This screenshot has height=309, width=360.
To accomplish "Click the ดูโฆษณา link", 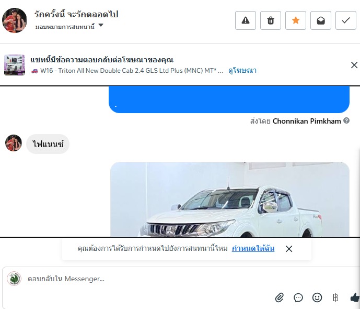I will click(x=242, y=70).
